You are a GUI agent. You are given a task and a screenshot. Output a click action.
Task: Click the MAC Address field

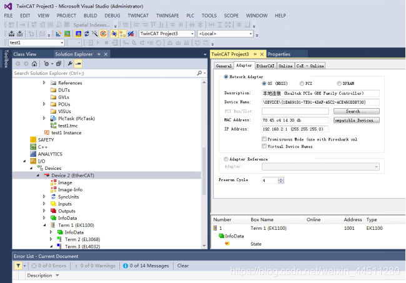coord(295,120)
